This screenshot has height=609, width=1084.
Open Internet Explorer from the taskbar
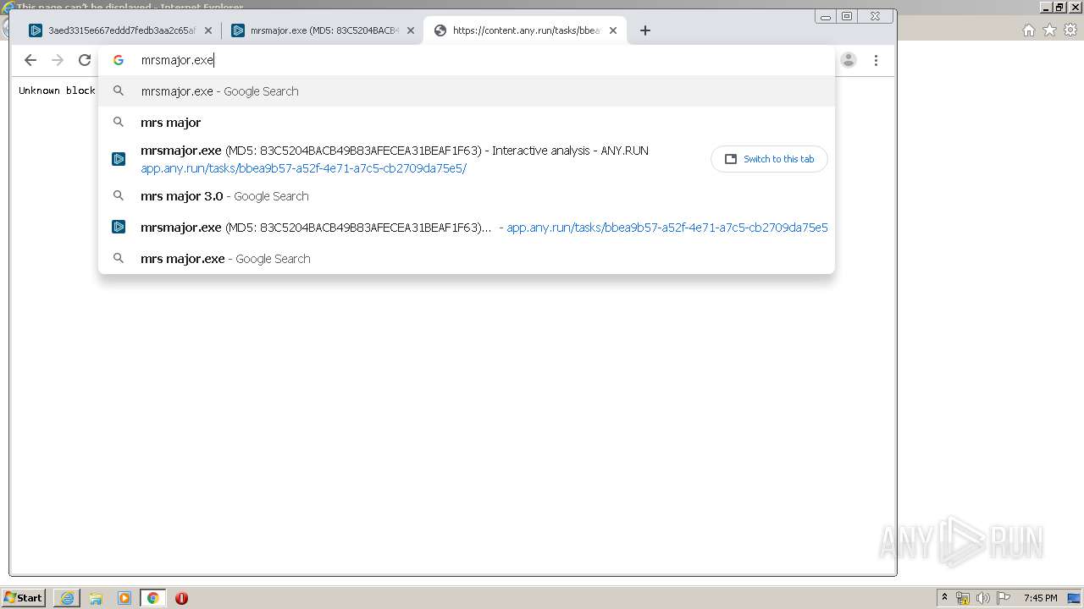point(67,598)
